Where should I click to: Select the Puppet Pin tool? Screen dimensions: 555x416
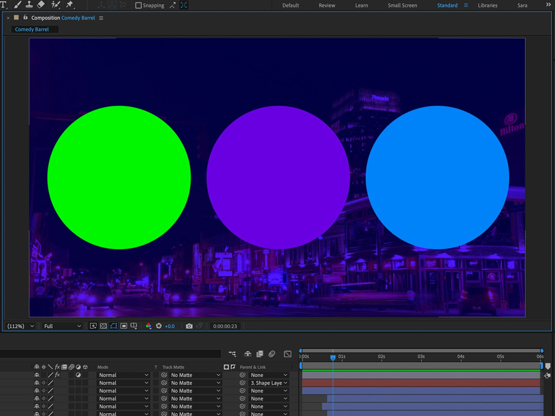click(70, 5)
